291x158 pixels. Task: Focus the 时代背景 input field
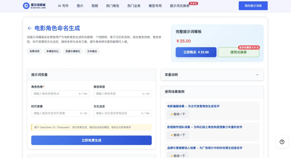click(60, 113)
